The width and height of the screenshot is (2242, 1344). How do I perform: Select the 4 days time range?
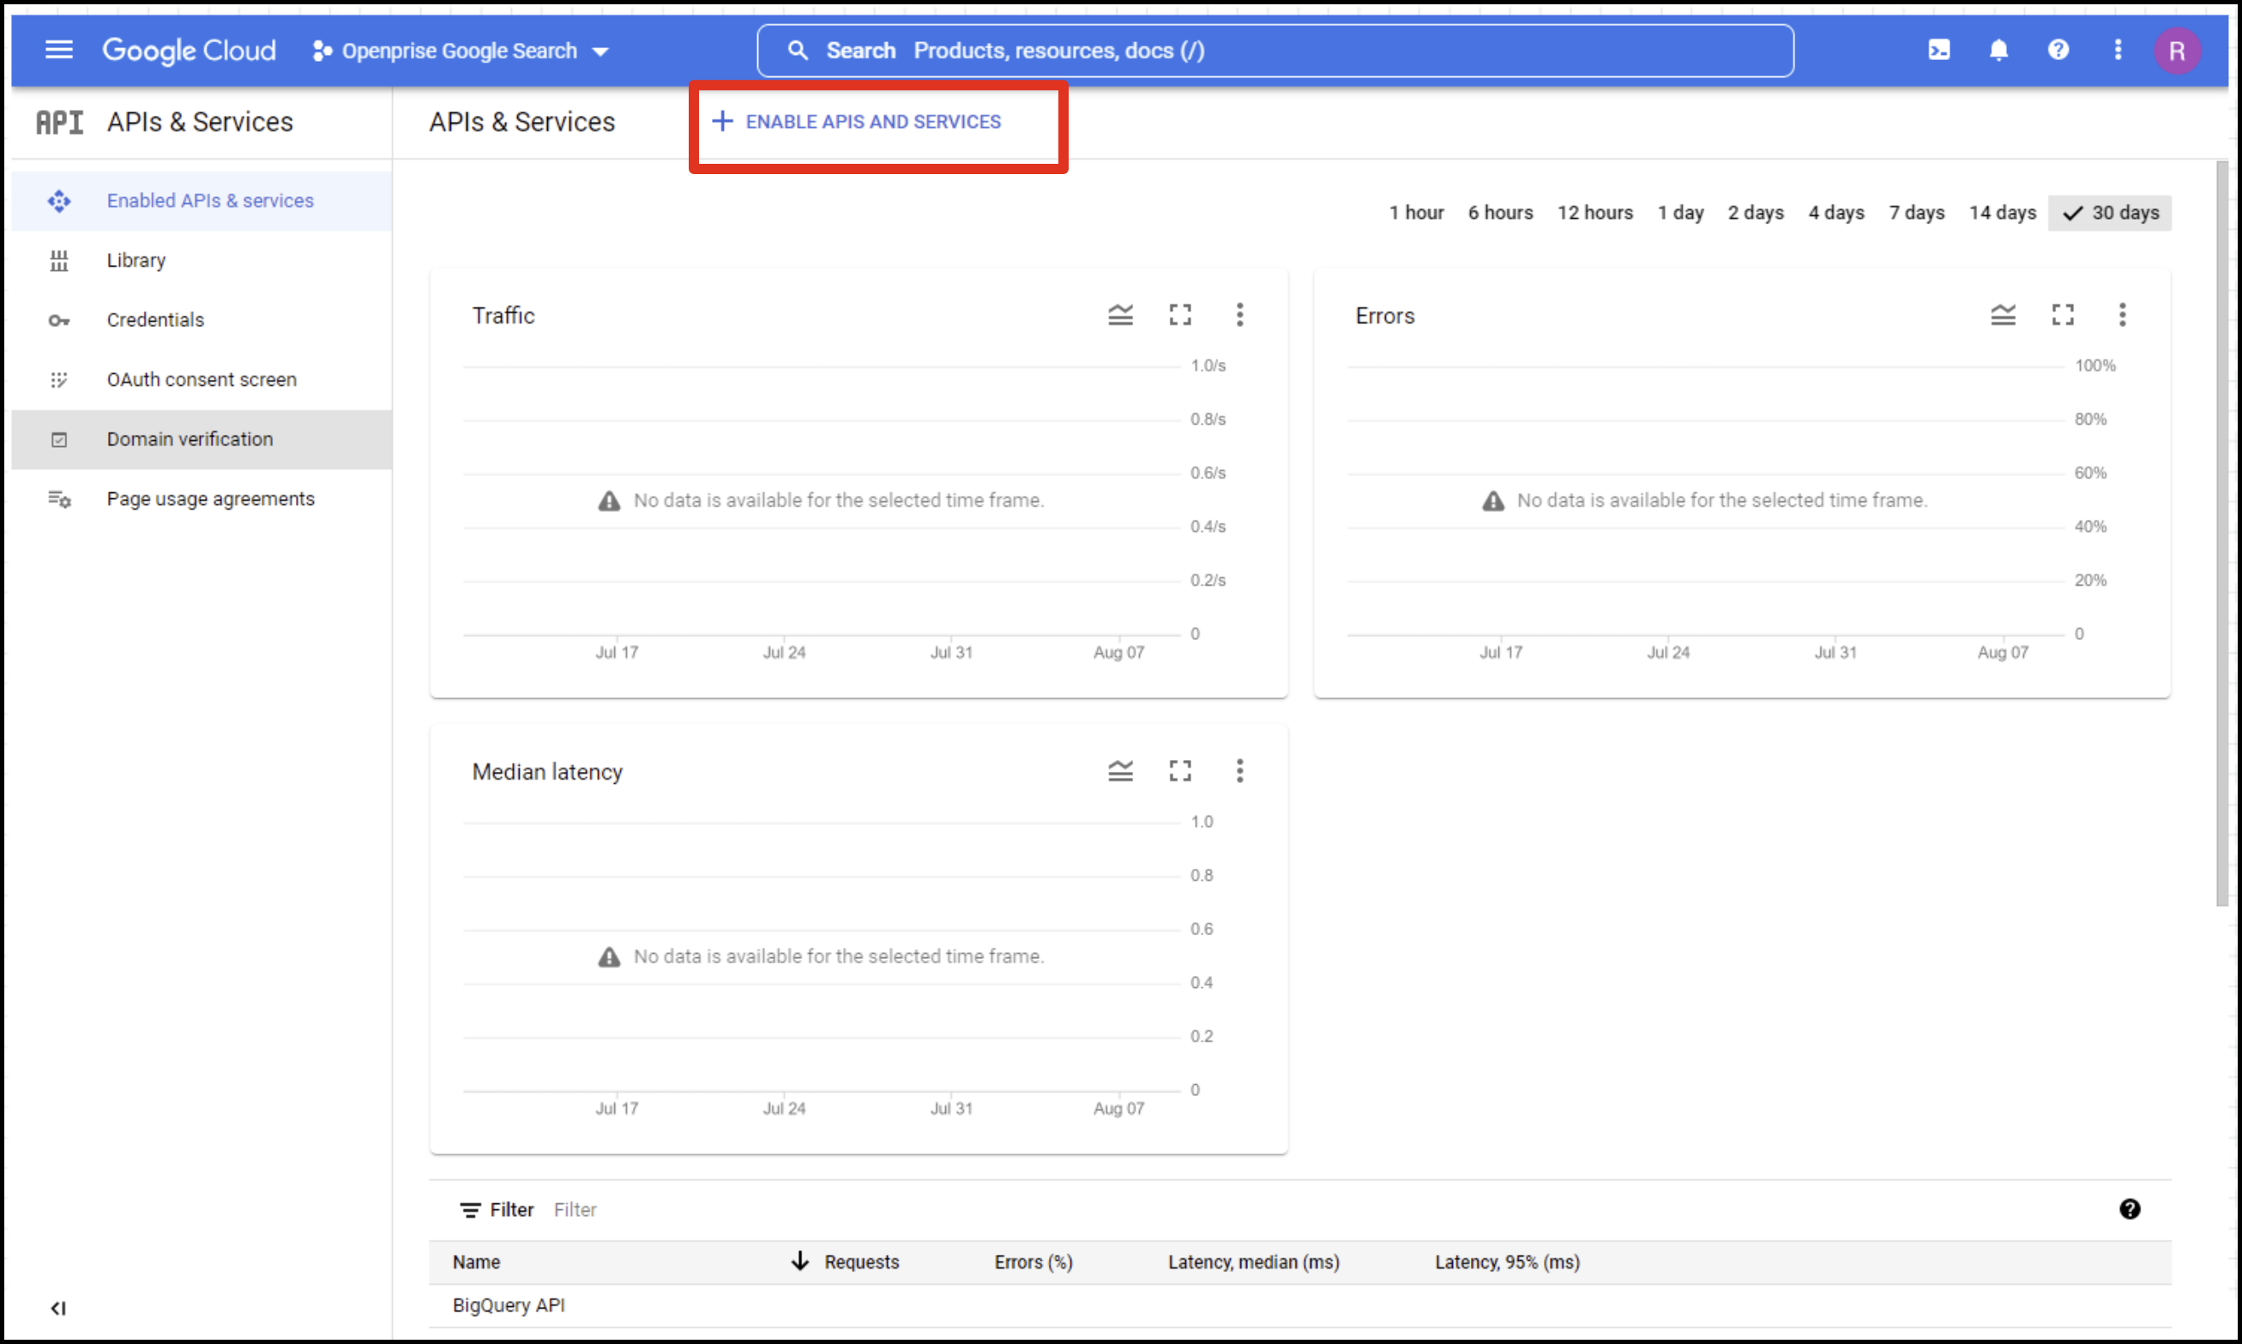click(1836, 213)
